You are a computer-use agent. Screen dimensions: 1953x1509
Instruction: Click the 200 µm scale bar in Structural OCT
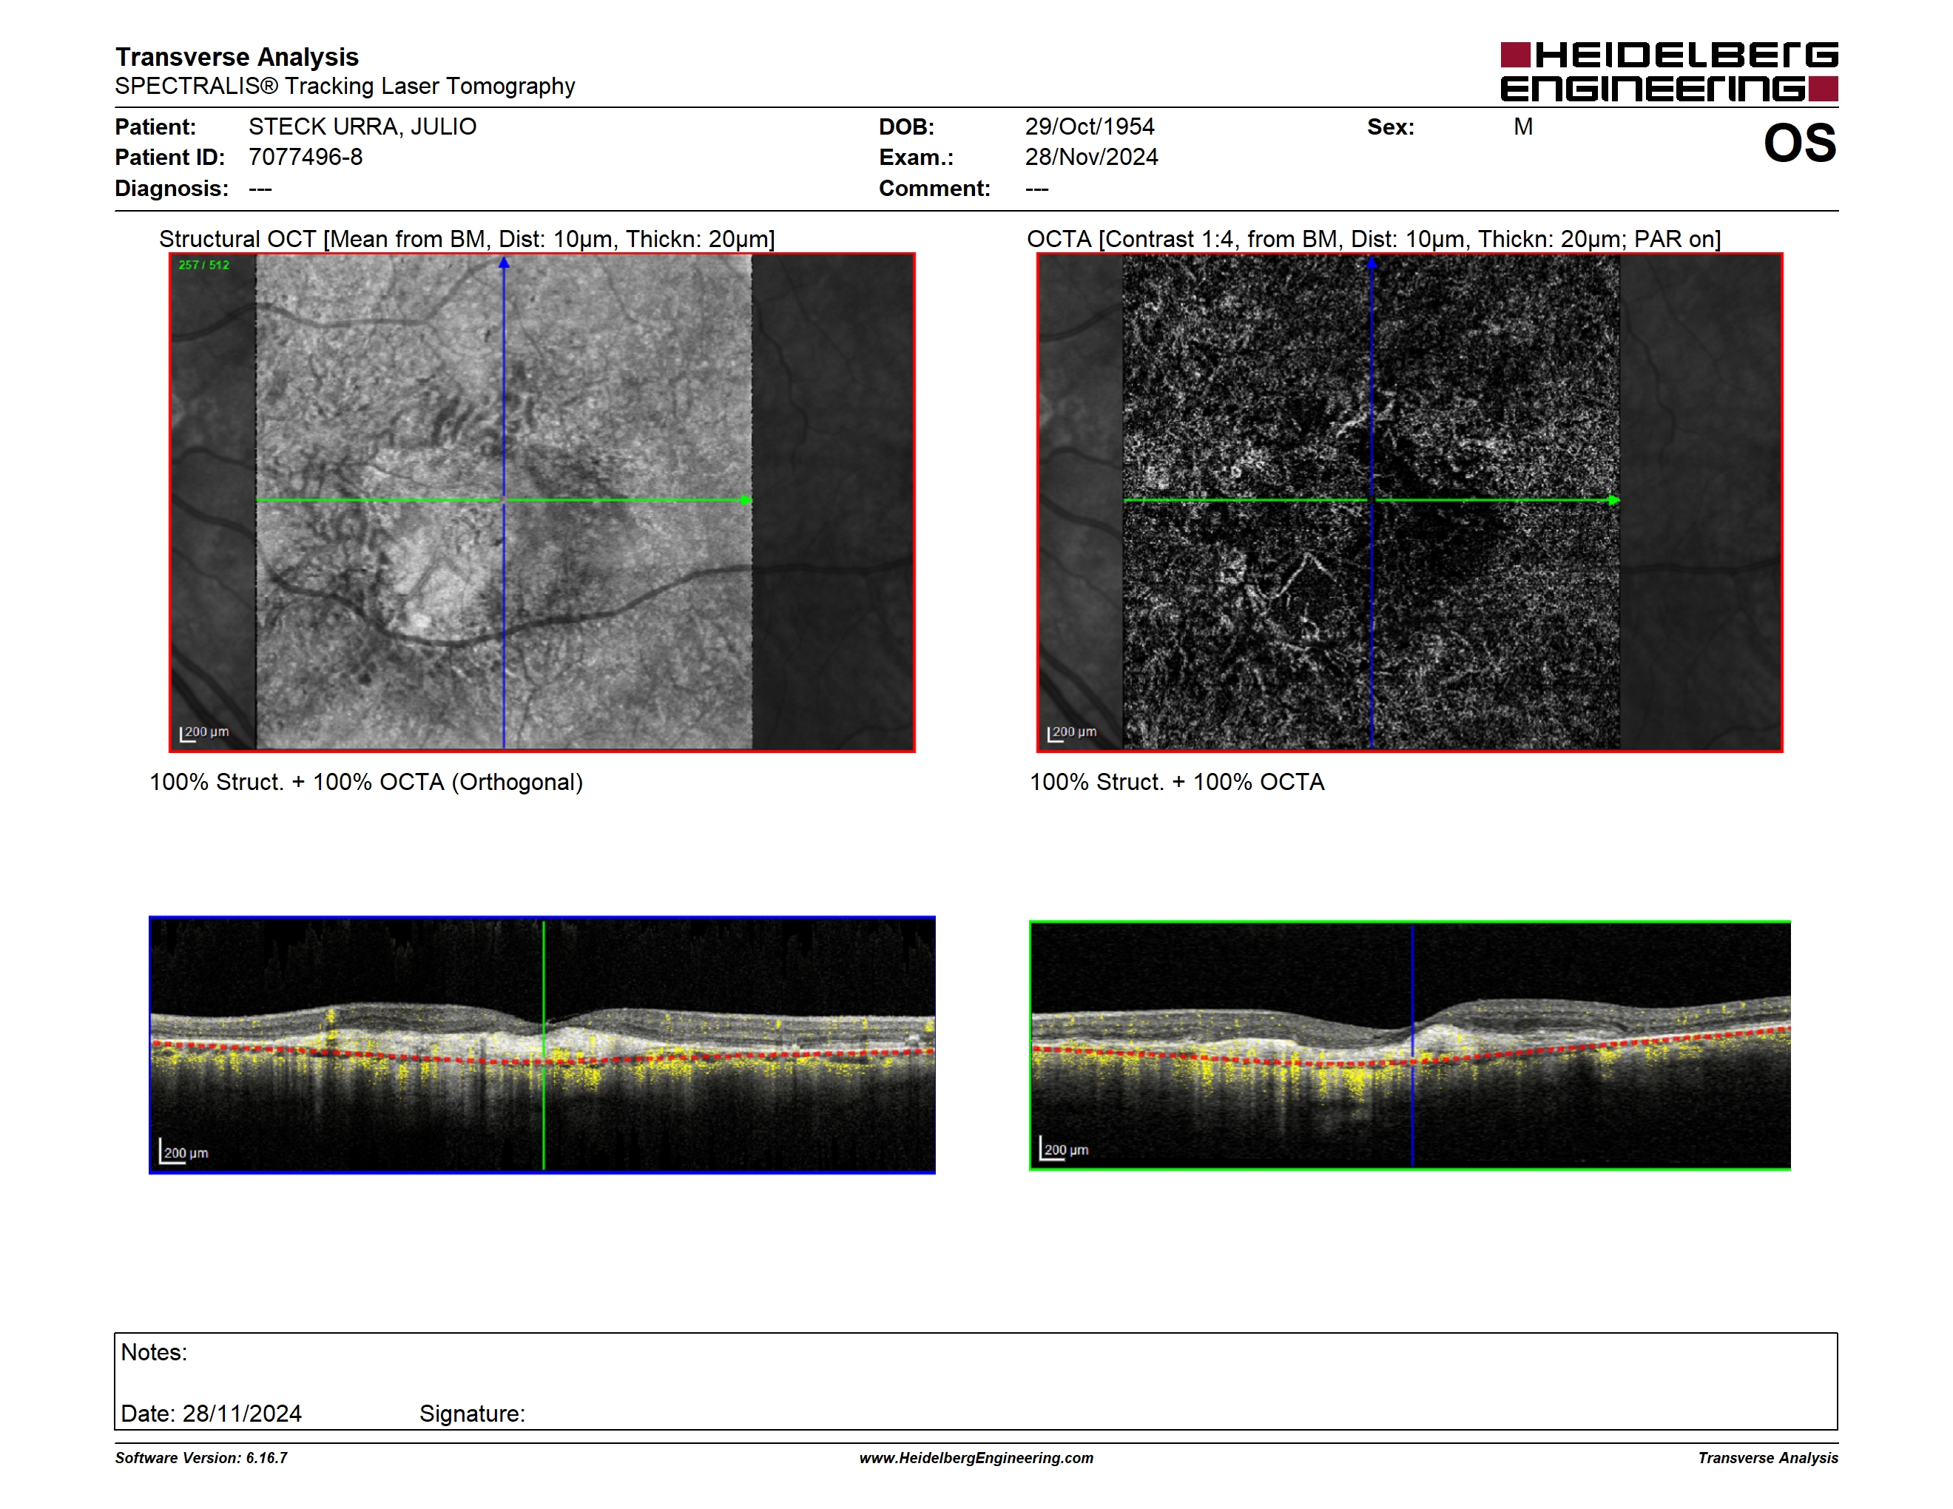(204, 733)
